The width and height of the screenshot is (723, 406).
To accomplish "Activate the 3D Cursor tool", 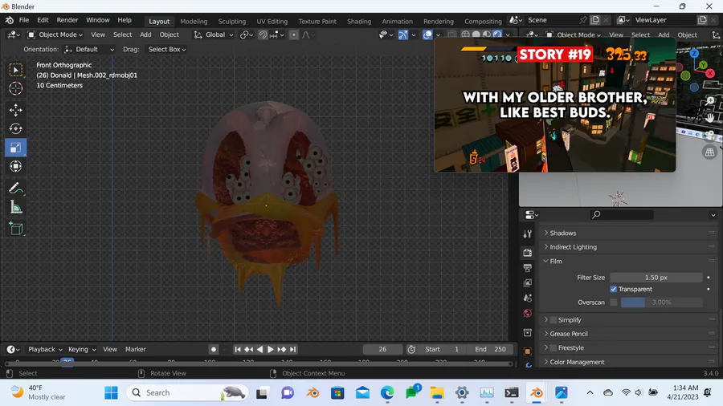I will click(x=16, y=88).
